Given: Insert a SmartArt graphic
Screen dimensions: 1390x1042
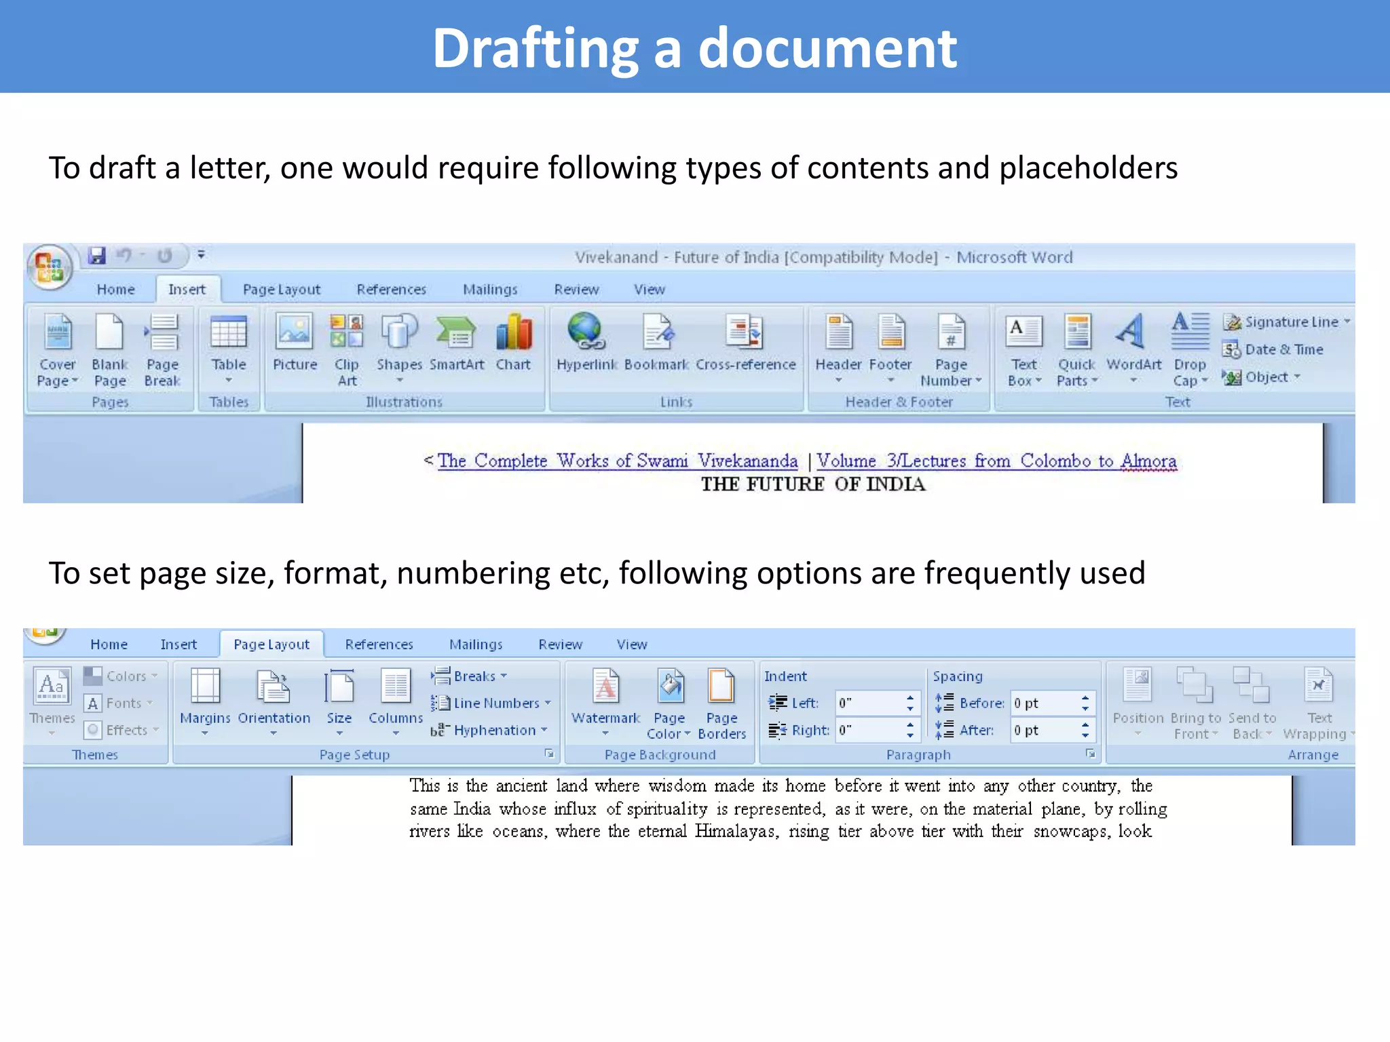Looking at the screenshot, I should pyautogui.click(x=457, y=343).
